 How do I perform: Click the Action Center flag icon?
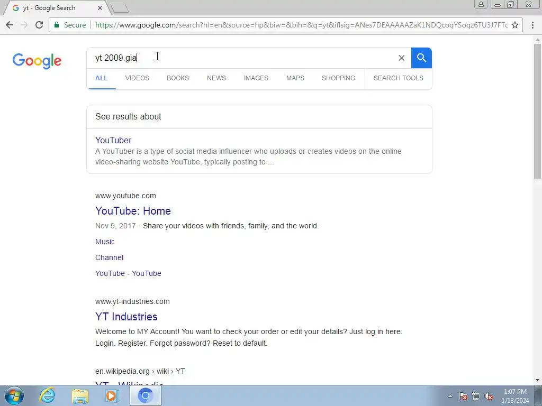pos(463,396)
